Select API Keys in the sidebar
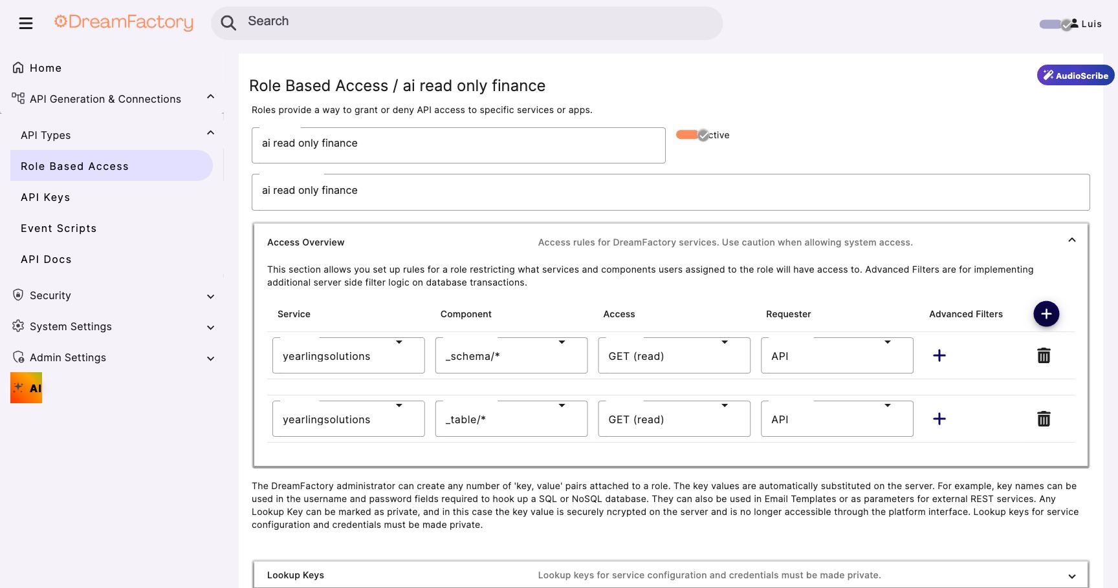This screenshot has height=588, width=1118. [45, 197]
